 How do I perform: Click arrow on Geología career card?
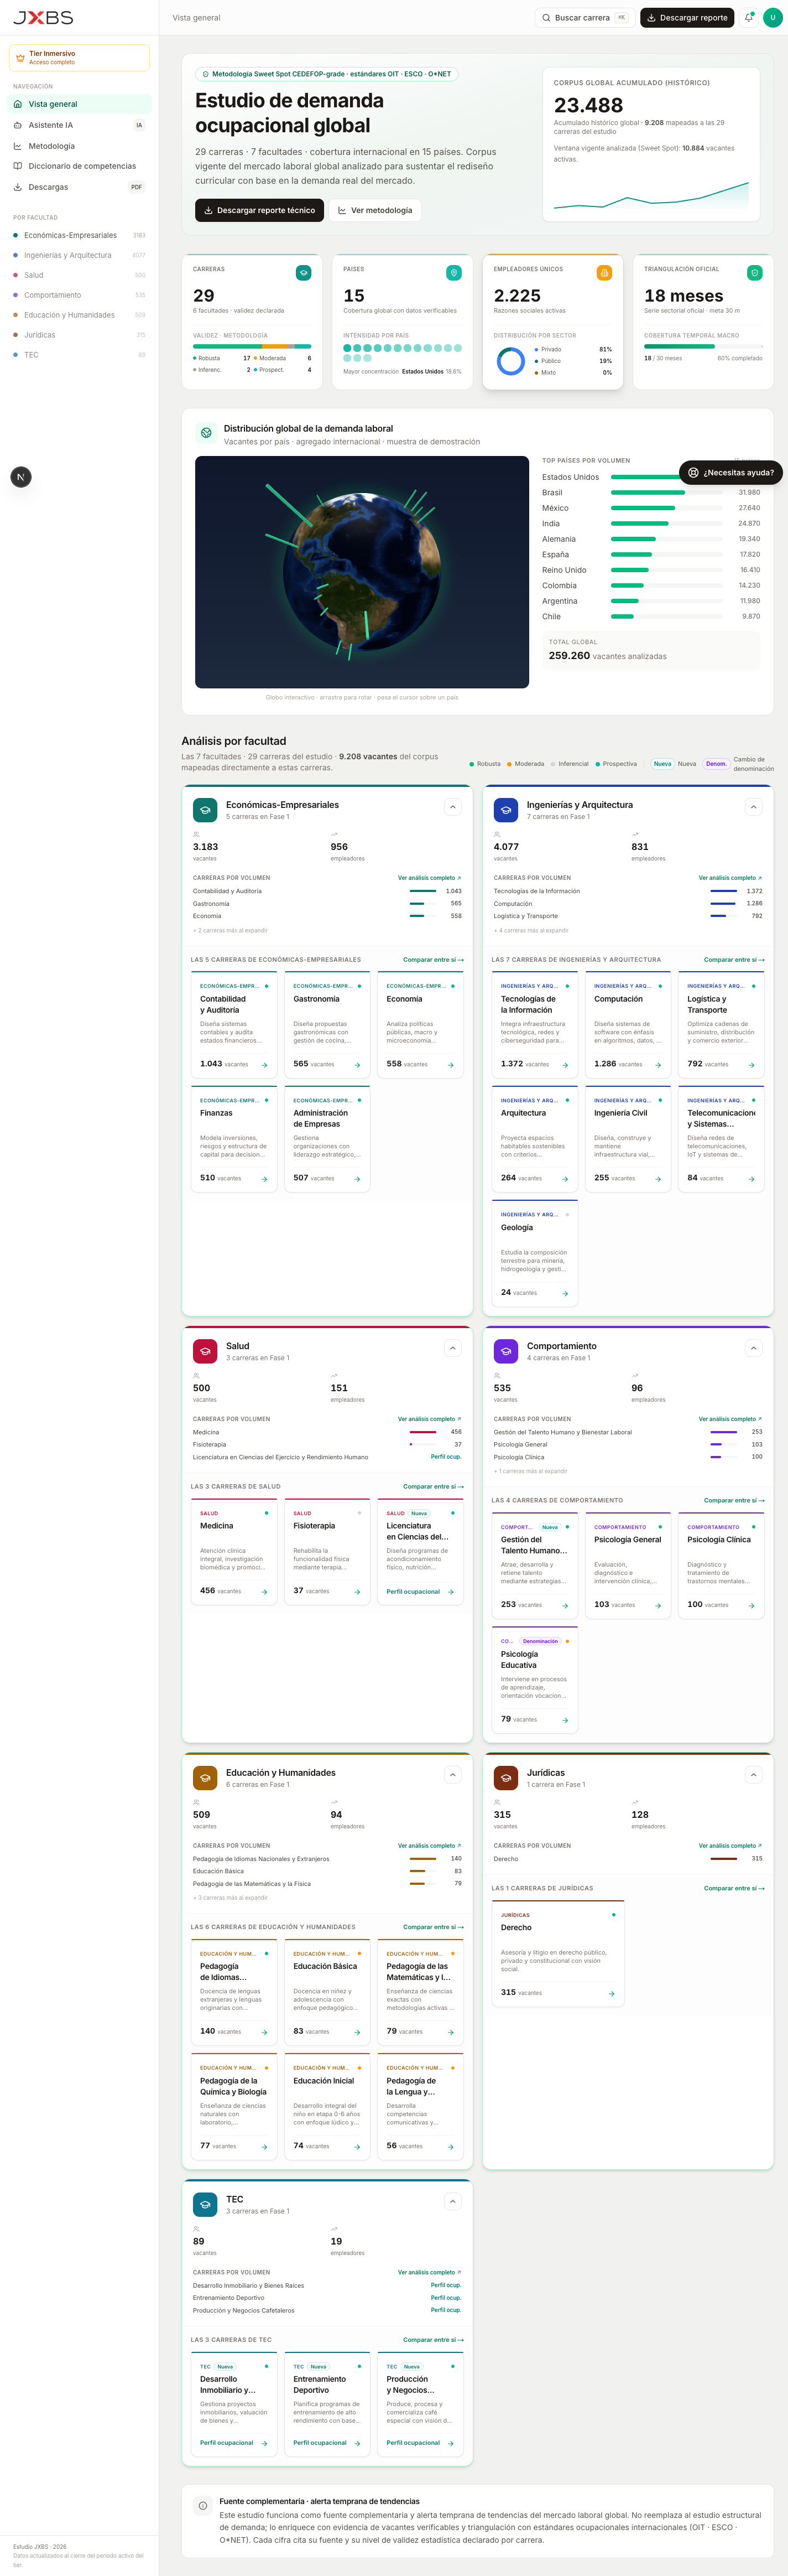[x=565, y=1294]
